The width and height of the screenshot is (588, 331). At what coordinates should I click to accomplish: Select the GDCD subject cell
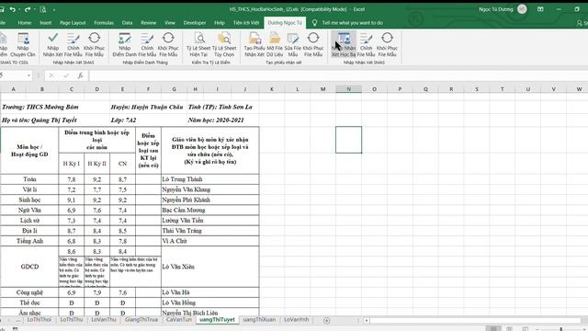[x=29, y=267]
